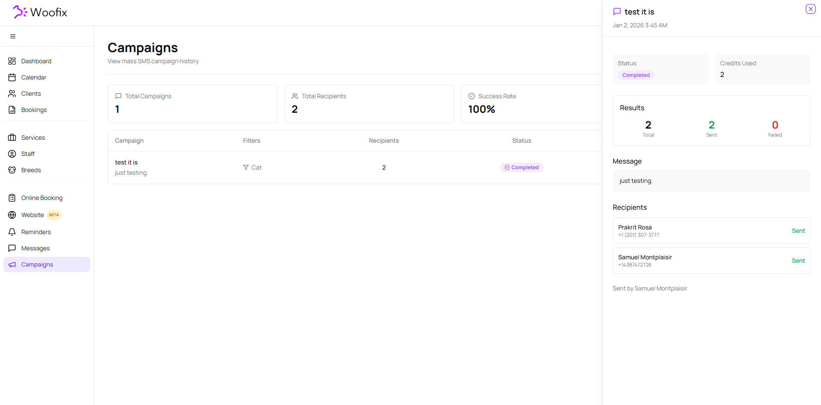Click Completed status badge in campaign table

pyautogui.click(x=521, y=167)
